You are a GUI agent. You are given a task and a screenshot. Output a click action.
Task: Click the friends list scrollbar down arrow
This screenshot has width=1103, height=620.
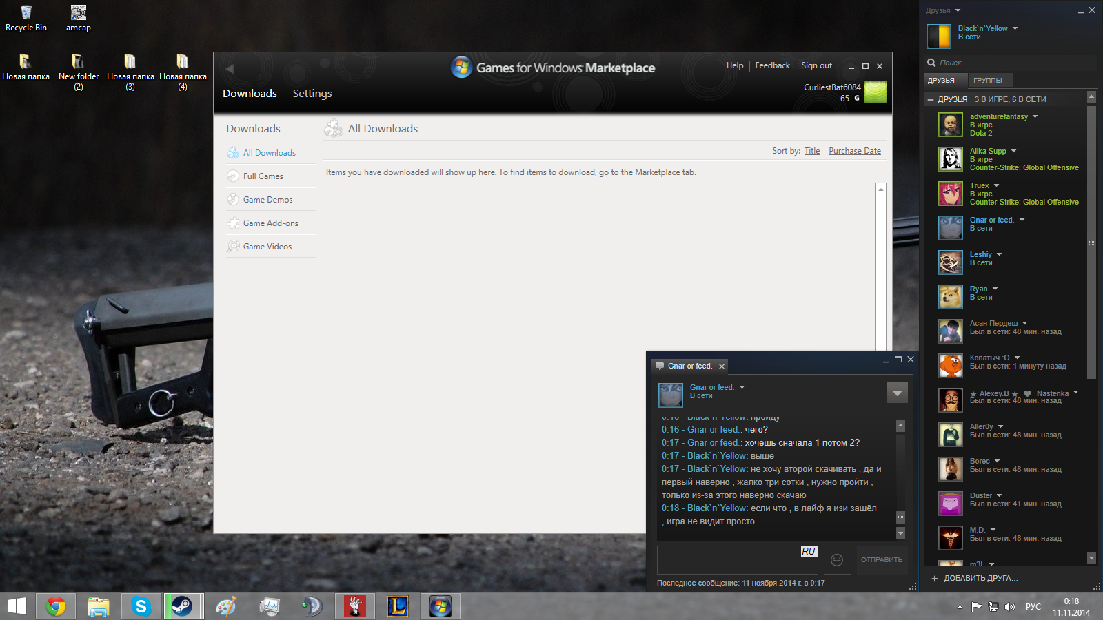click(x=1091, y=557)
